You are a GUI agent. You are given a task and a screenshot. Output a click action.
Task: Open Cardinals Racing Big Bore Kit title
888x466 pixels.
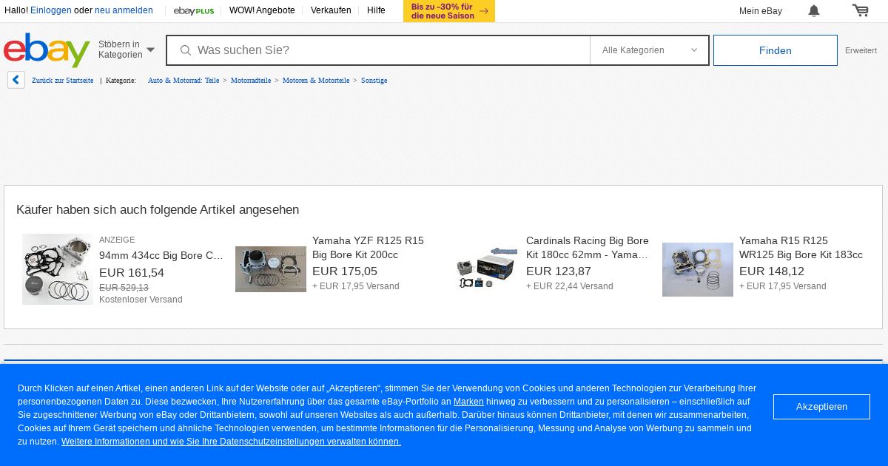(588, 248)
